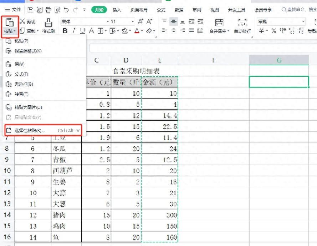Switch to the 页面布局 tab

click(139, 10)
